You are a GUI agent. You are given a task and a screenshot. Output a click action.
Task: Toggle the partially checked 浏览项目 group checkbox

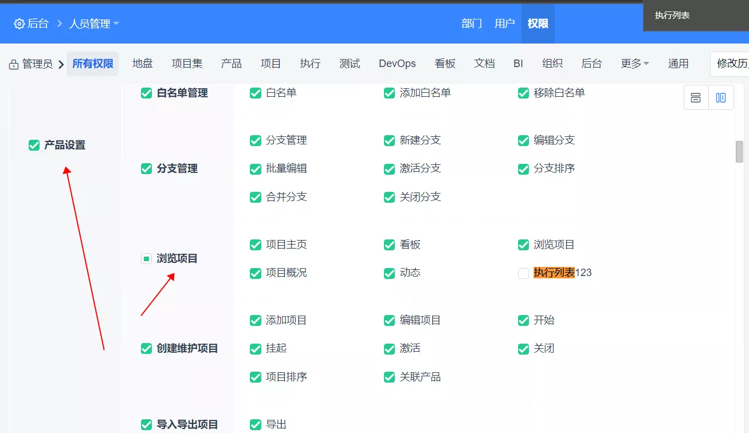[x=147, y=259]
